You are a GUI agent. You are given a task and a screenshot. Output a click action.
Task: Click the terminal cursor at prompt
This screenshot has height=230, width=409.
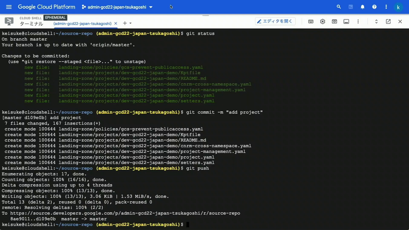pos(188,224)
